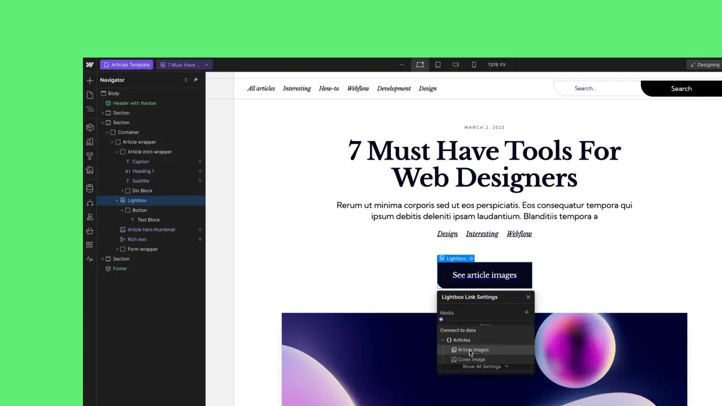
Task: Open the Webflow logo menu
Action: [x=90, y=65]
